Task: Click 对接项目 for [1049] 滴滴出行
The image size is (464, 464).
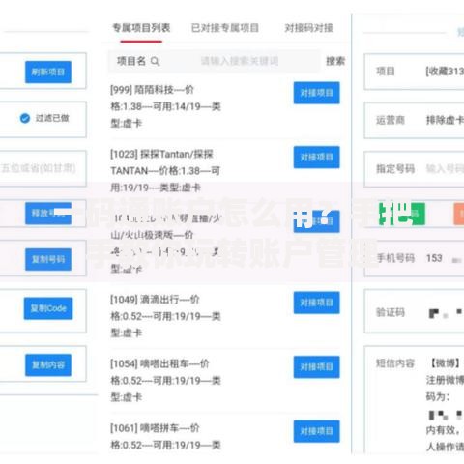Action: click(x=316, y=303)
